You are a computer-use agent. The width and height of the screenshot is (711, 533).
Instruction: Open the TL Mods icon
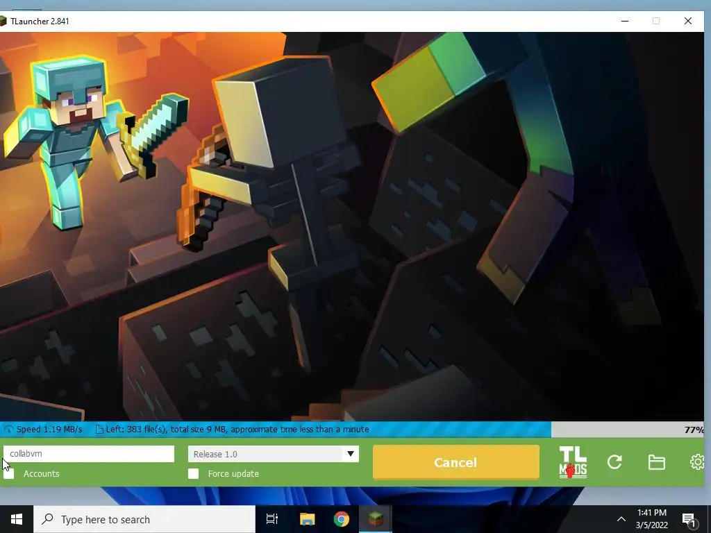point(573,462)
